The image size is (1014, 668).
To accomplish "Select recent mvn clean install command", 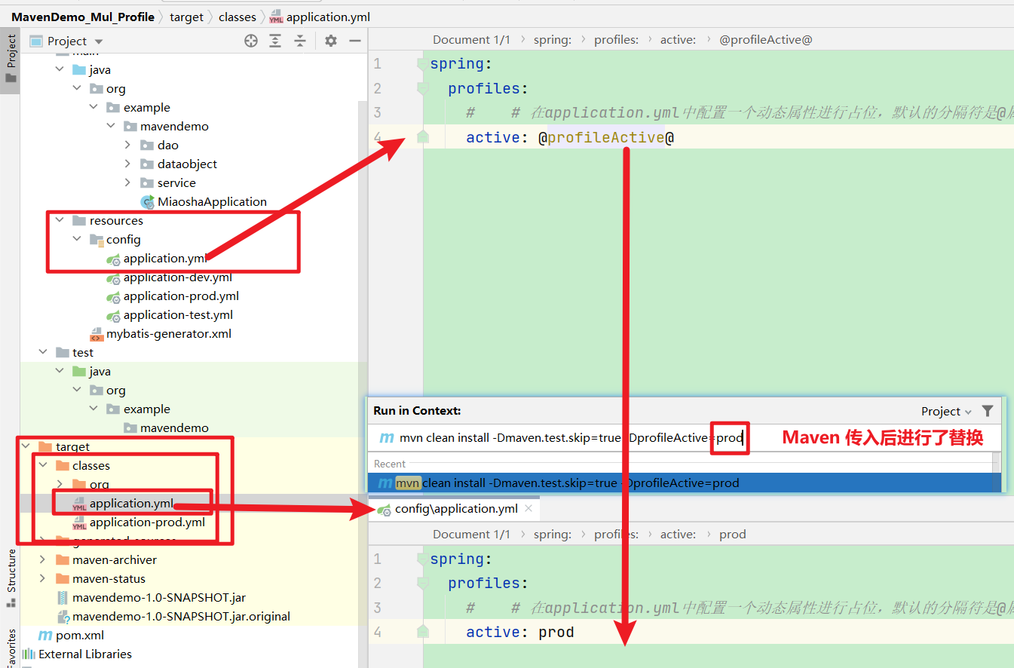I will coord(684,483).
